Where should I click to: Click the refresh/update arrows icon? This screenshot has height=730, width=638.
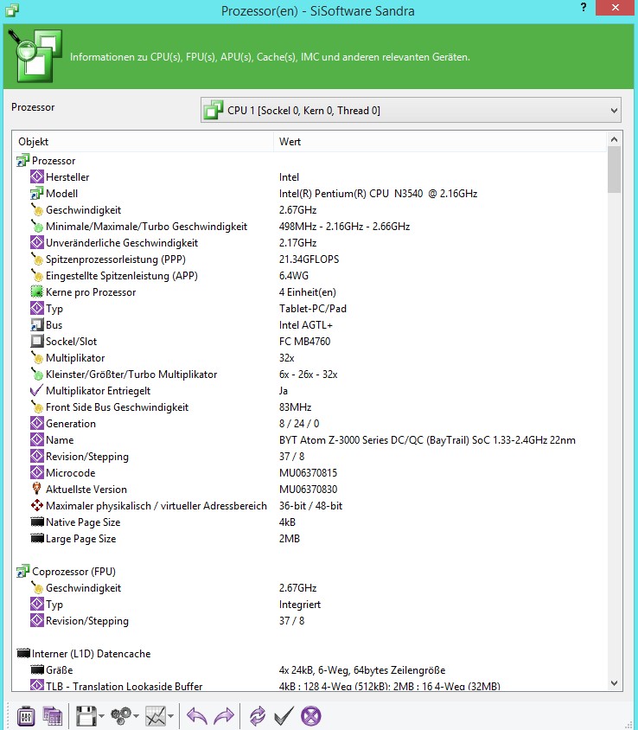click(258, 716)
